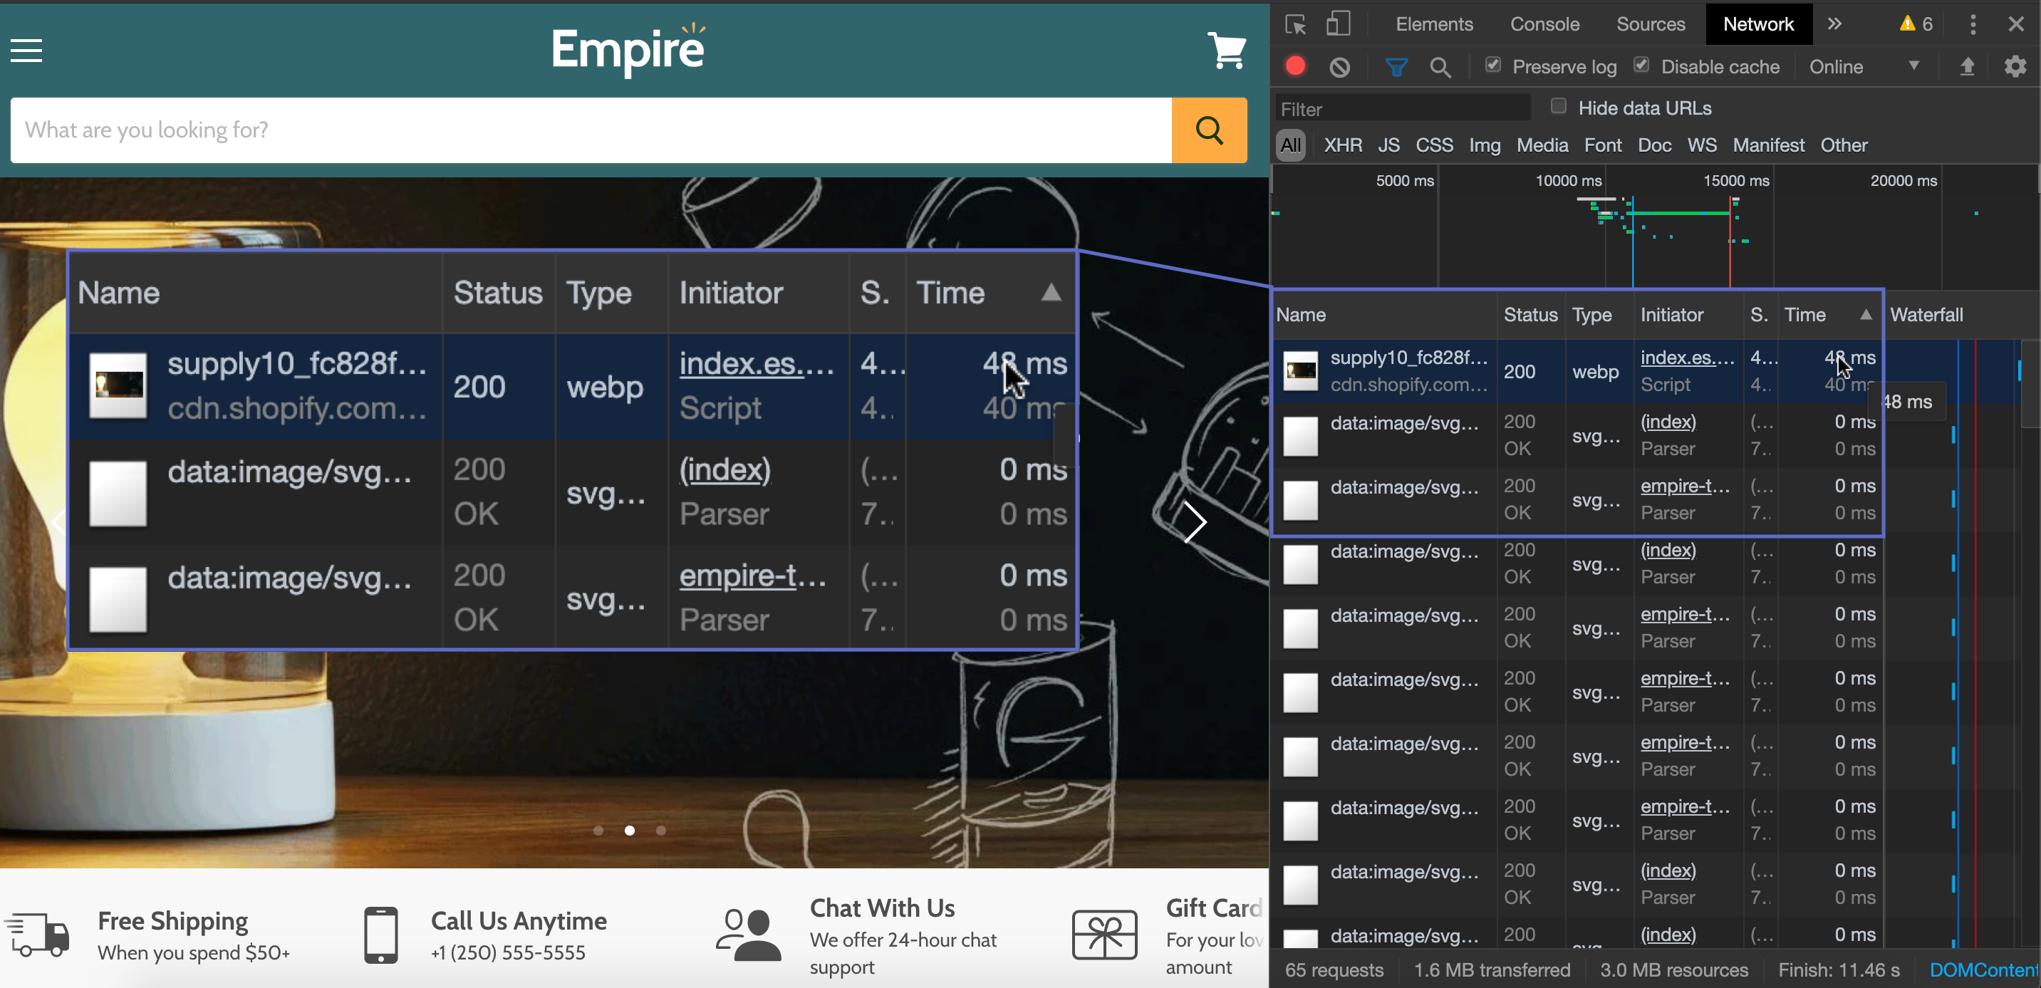2041x988 pixels.
Task: Click the Free Shipping truck icon
Action: coord(37,935)
